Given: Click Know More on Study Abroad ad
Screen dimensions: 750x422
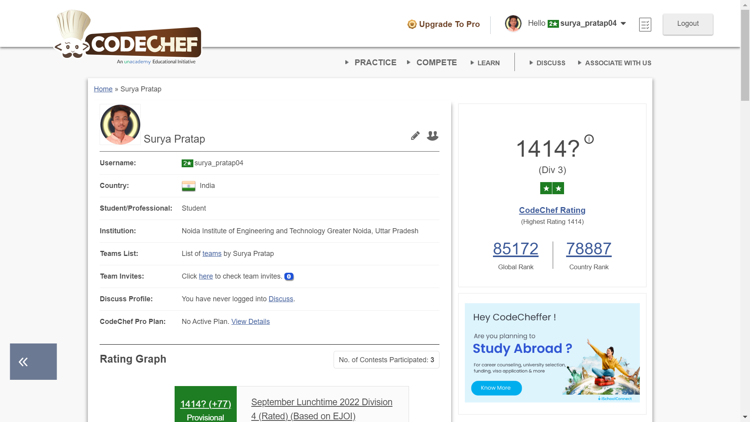Looking at the screenshot, I should [x=496, y=388].
